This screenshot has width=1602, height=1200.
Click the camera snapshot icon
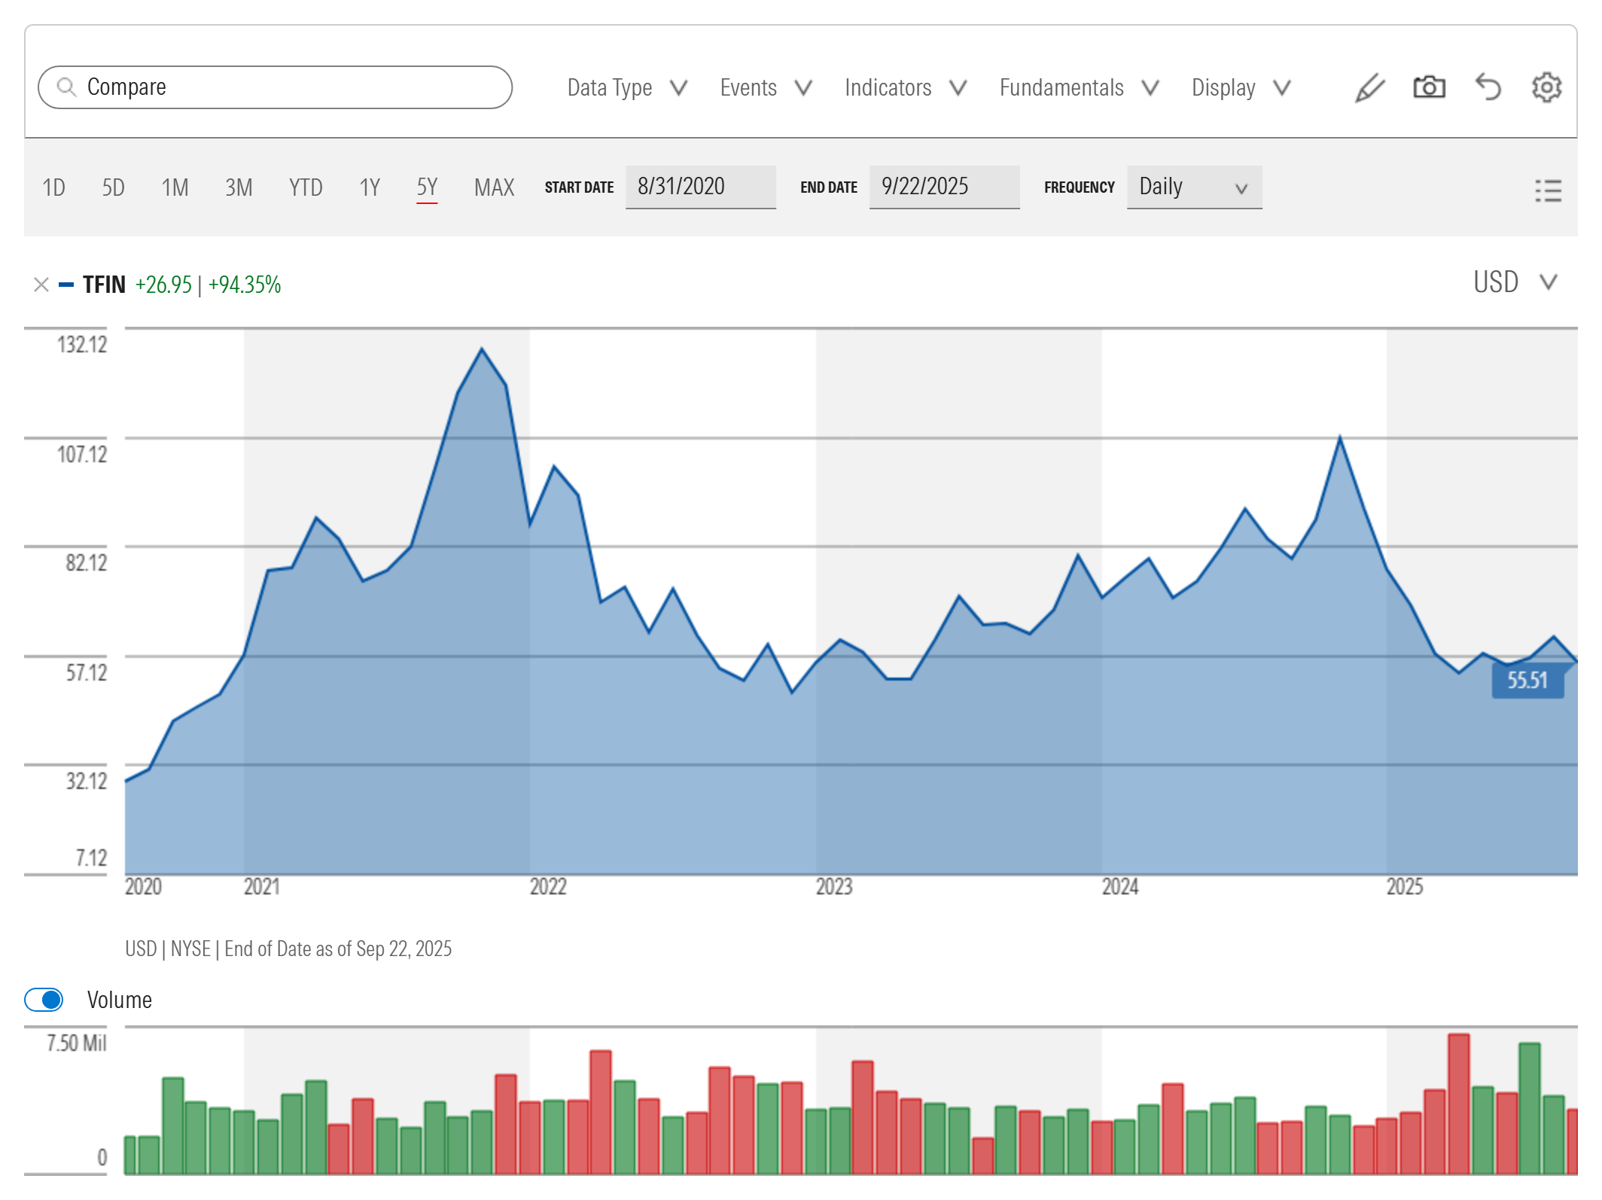1428,88
